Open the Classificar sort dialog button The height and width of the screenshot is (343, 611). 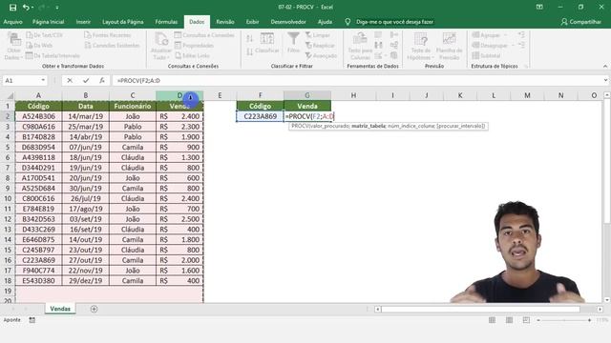(x=267, y=43)
